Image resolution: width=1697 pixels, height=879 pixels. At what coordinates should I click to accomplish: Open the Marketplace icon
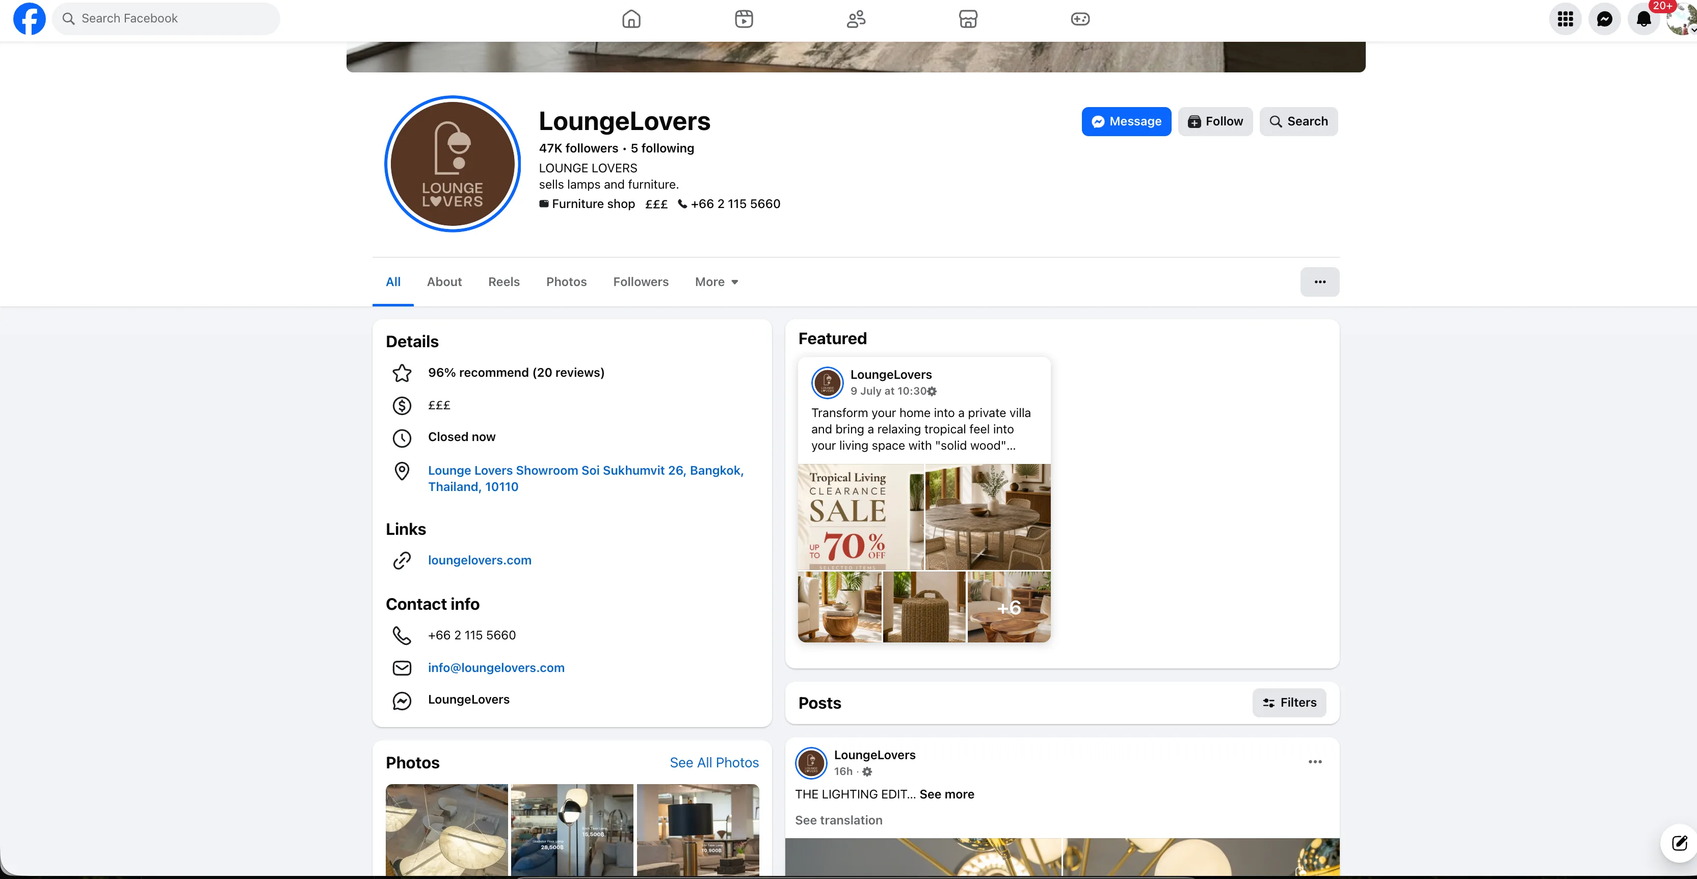click(x=968, y=19)
